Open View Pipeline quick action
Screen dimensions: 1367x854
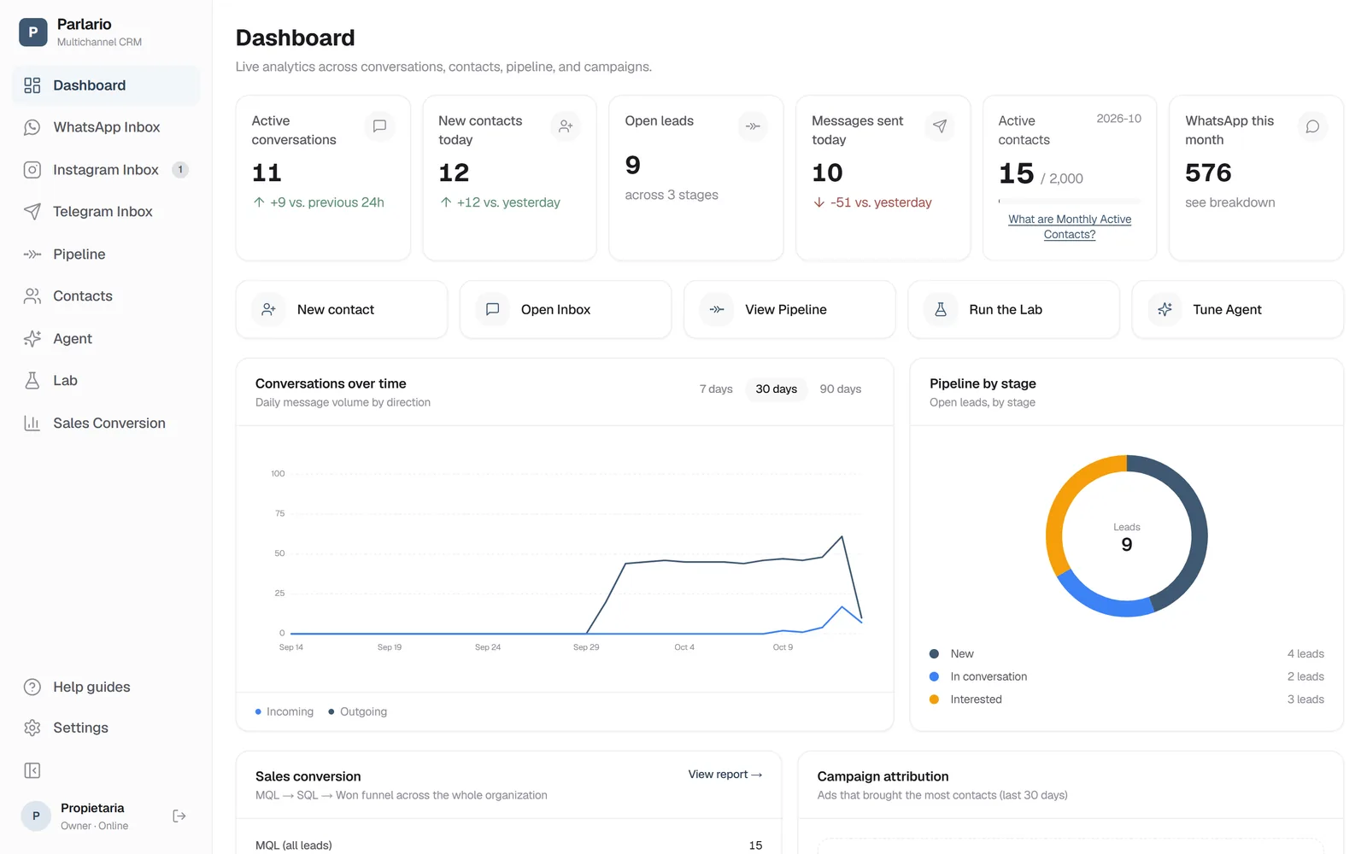(789, 310)
